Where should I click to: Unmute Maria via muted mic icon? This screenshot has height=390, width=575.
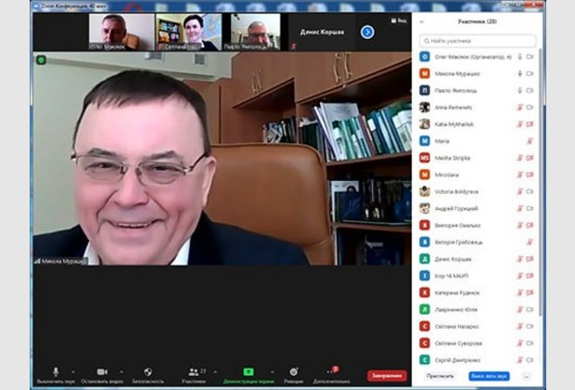click(x=530, y=141)
